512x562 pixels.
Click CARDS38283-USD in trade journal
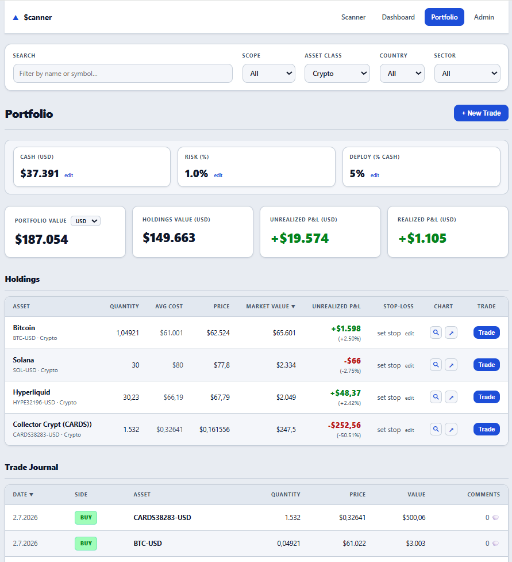pyautogui.click(x=162, y=518)
